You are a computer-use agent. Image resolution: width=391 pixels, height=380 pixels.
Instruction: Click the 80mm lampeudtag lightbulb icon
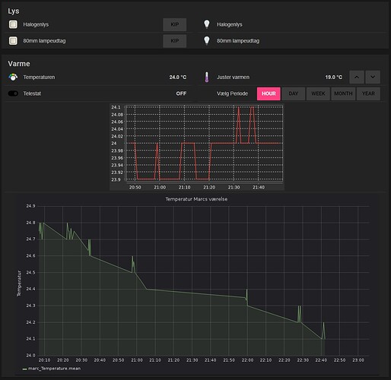pos(207,40)
